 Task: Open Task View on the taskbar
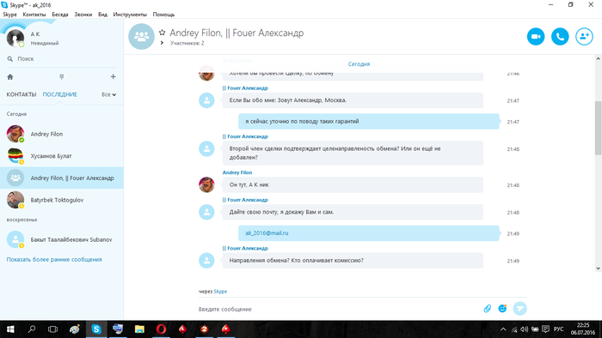[x=52, y=329]
